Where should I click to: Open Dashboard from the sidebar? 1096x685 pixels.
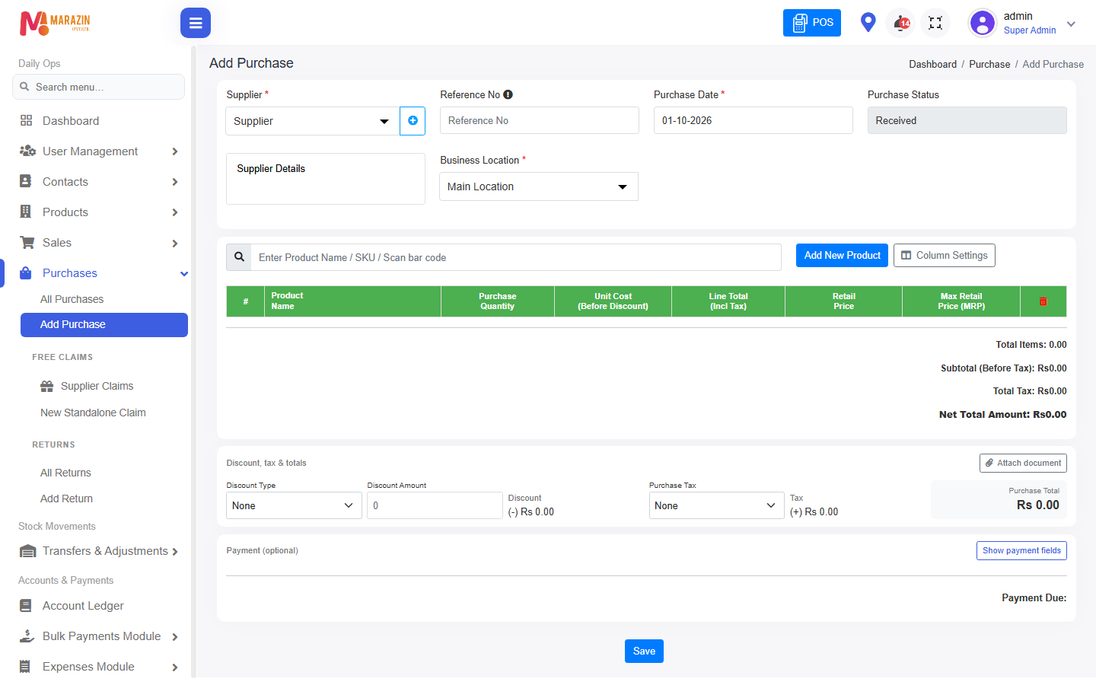[71, 121]
